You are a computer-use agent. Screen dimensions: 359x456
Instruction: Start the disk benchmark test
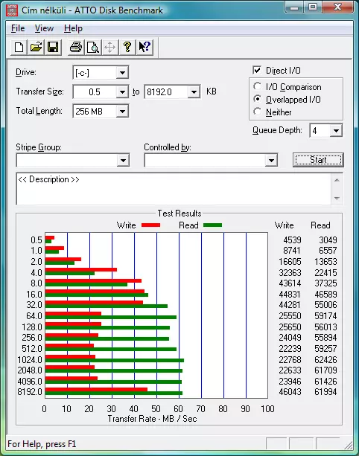[x=318, y=160]
